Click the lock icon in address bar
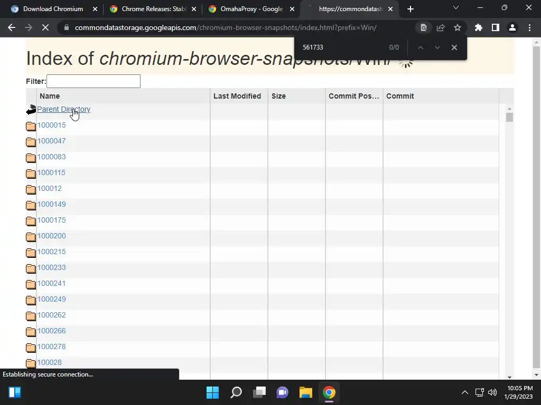This screenshot has width=541, height=405. pyautogui.click(x=67, y=27)
